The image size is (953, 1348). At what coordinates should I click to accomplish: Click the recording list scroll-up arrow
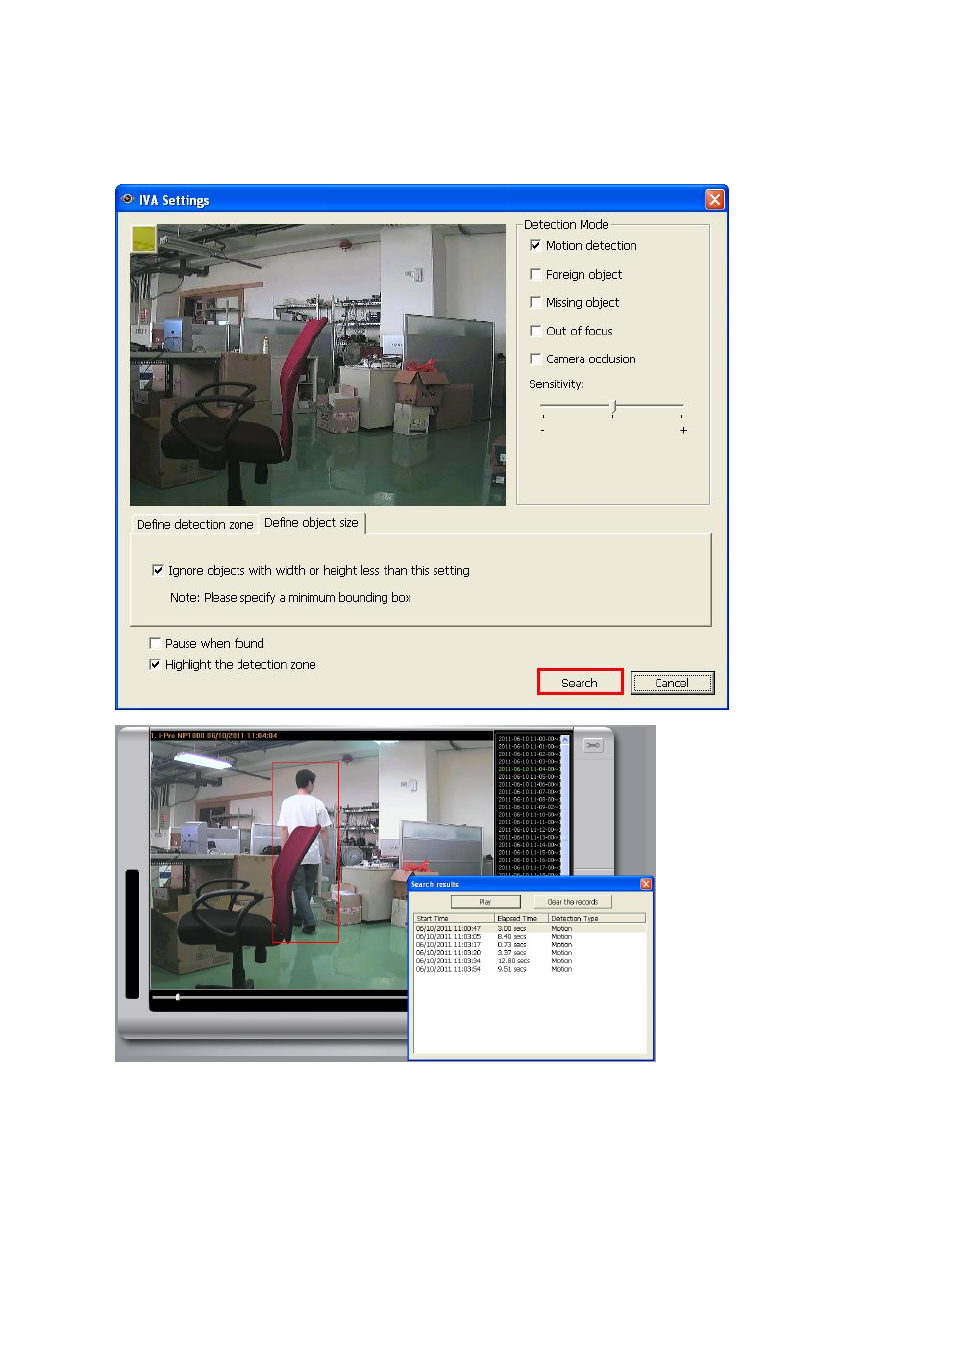[564, 740]
